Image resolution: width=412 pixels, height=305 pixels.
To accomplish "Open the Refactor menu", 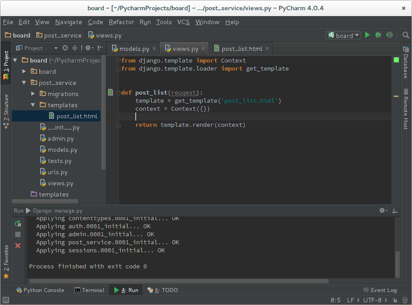I will [121, 22].
